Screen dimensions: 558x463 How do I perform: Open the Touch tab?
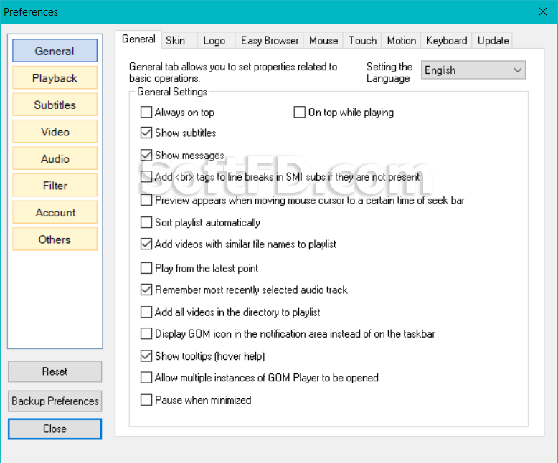pos(363,41)
